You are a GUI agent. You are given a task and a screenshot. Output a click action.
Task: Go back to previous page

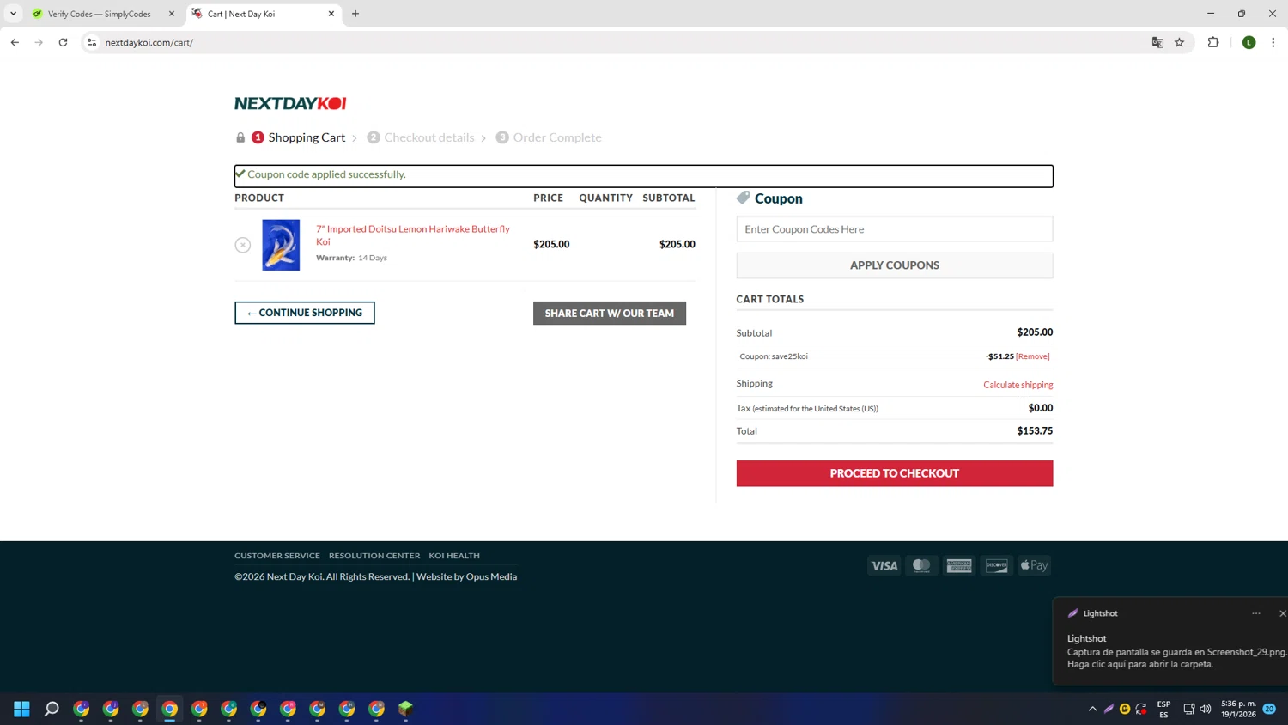click(x=15, y=42)
